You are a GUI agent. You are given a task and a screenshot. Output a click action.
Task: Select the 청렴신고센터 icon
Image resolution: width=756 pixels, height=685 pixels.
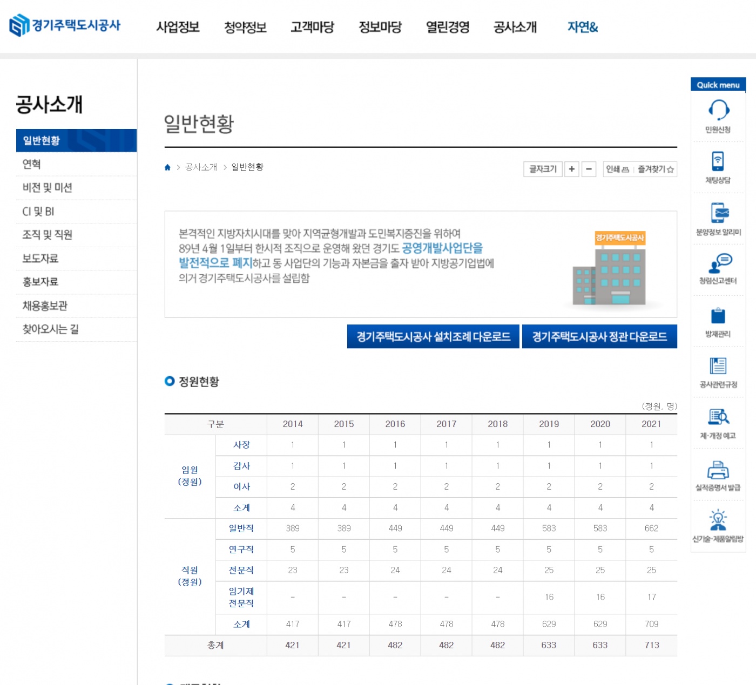pyautogui.click(x=718, y=263)
